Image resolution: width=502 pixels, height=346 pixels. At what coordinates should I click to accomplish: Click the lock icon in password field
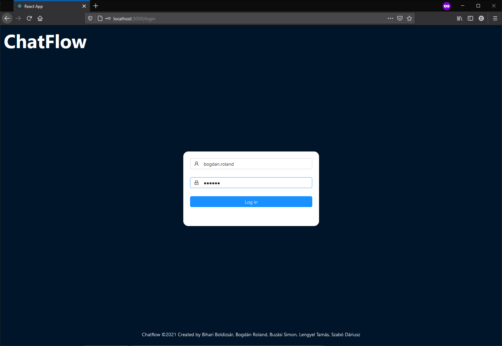pyautogui.click(x=197, y=183)
